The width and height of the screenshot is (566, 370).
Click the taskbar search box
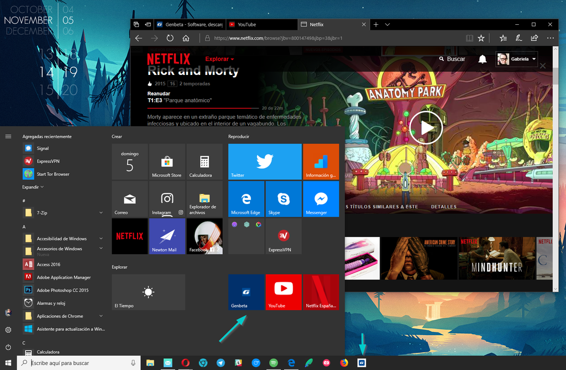(x=78, y=363)
